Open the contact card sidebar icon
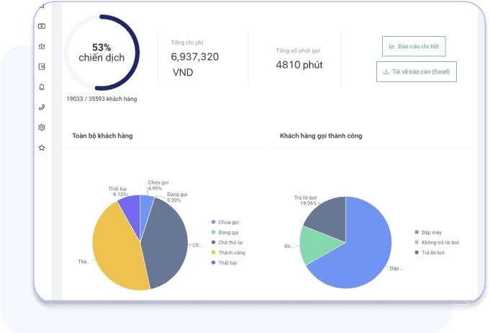 pyautogui.click(x=42, y=26)
